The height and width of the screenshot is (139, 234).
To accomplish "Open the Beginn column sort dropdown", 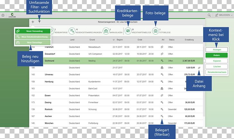I will click(113, 40).
